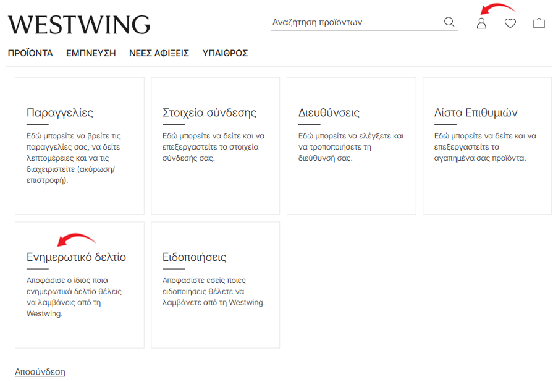The width and height of the screenshot is (553, 382).
Task: Click the WESTWING logo
Action: [79, 24]
